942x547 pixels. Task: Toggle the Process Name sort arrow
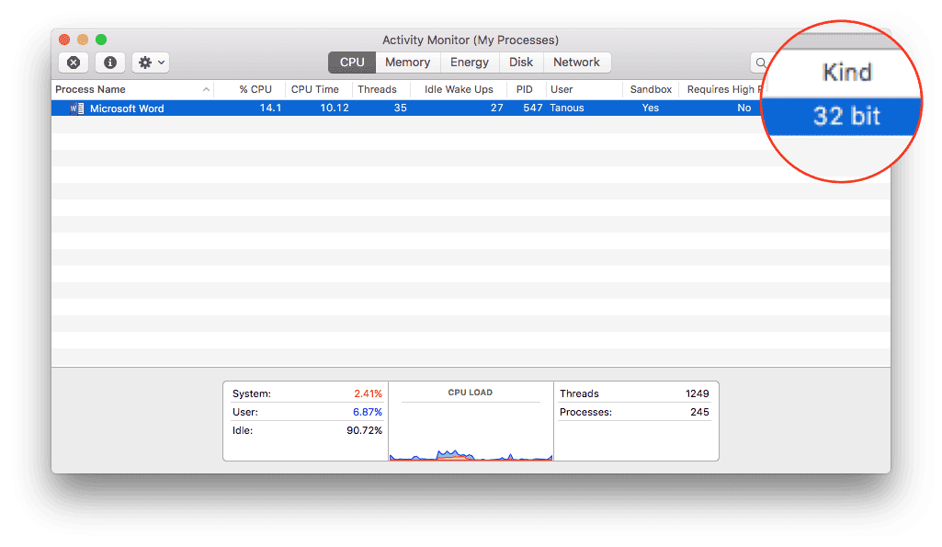[206, 89]
